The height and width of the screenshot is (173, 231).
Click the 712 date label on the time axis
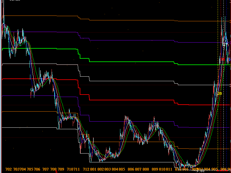[86, 169]
